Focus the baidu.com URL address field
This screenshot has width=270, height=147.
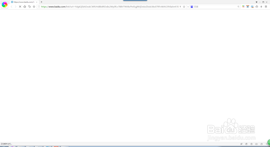110,7
